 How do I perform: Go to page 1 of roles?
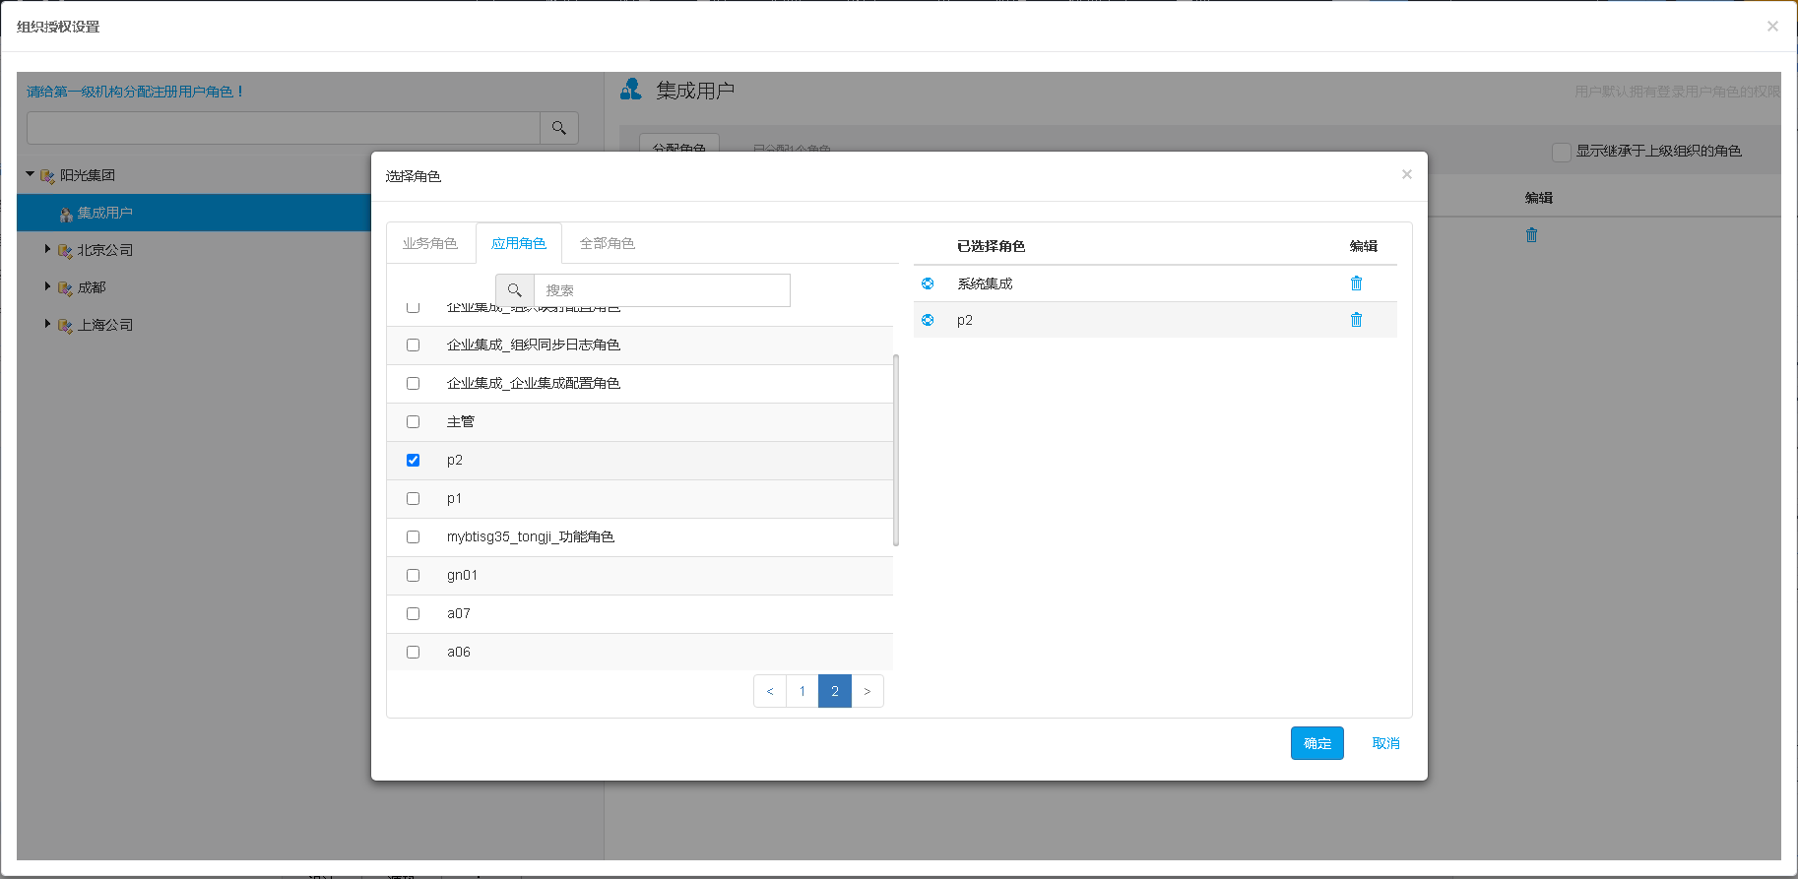point(802,691)
